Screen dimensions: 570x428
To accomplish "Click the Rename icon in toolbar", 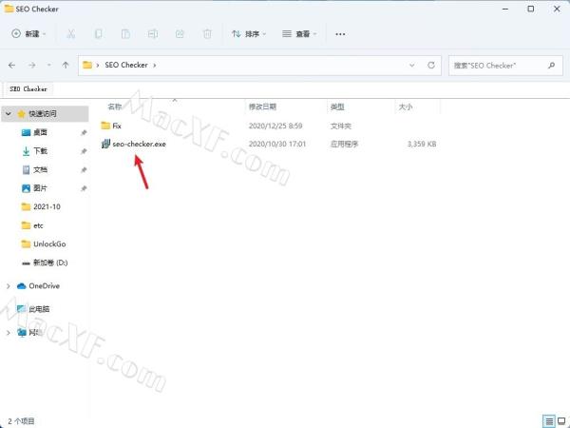I will (x=153, y=34).
